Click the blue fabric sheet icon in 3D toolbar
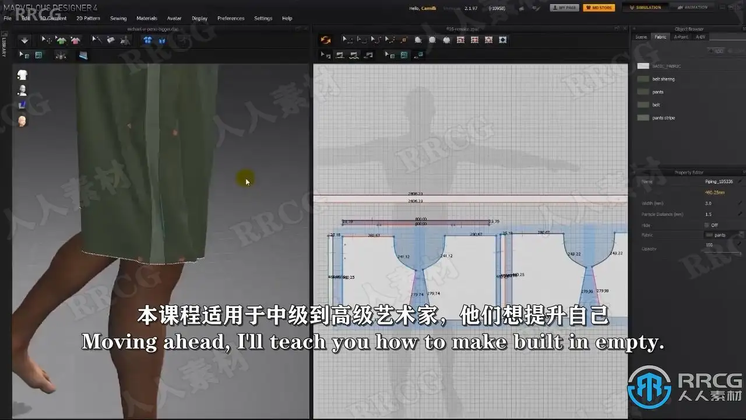 pos(83,55)
